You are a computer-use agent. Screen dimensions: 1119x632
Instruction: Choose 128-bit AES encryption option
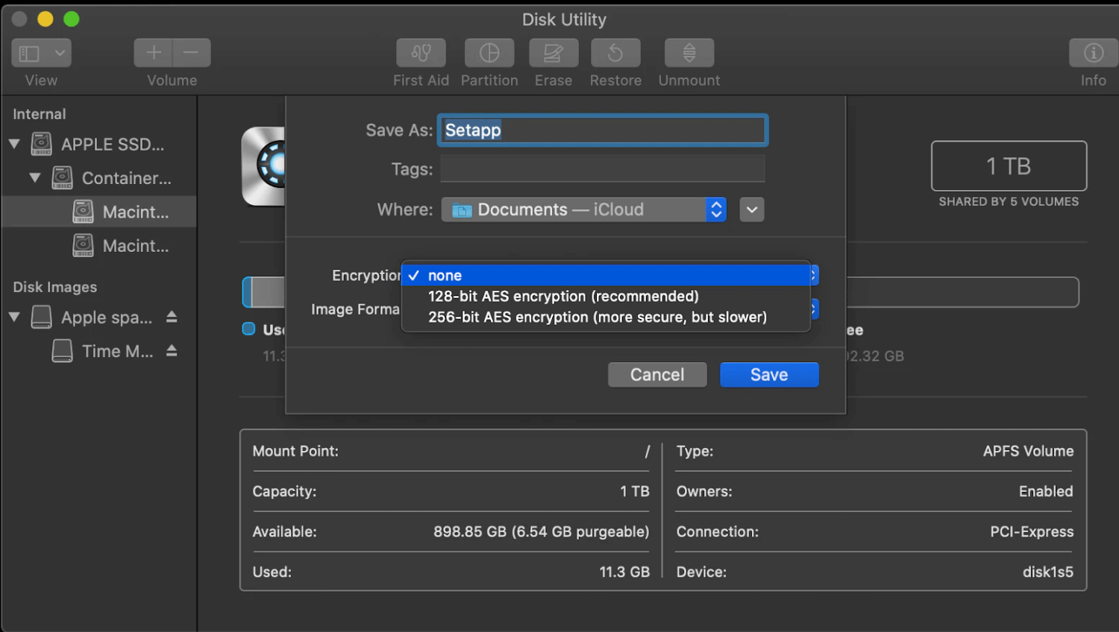(563, 297)
